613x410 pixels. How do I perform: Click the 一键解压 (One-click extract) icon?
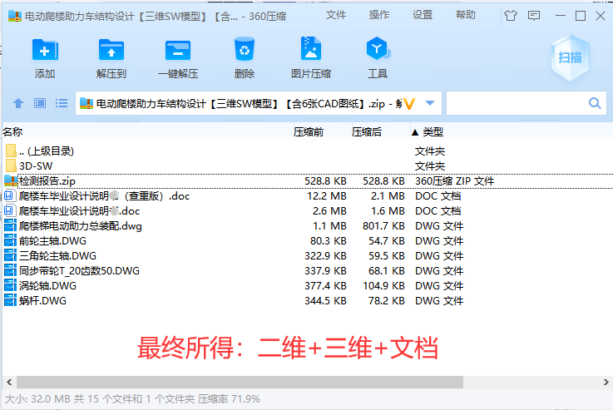point(178,50)
